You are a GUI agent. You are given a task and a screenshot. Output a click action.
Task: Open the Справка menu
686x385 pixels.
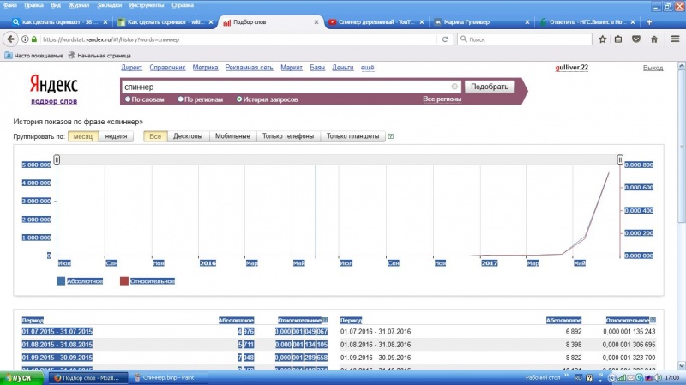tap(183, 5)
